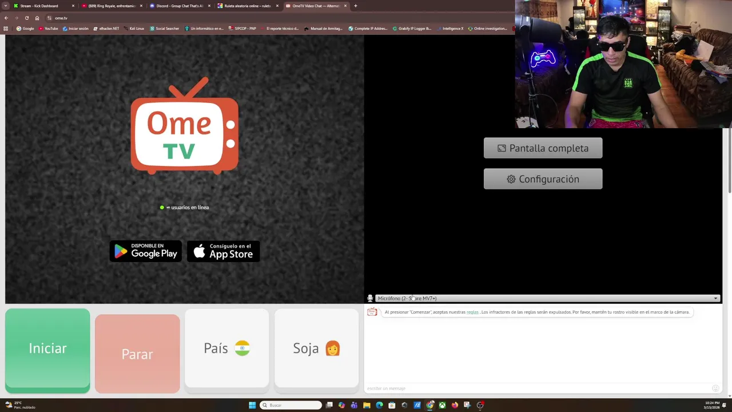Click the weather widget in taskbar
The height and width of the screenshot is (412, 732).
tap(21, 405)
